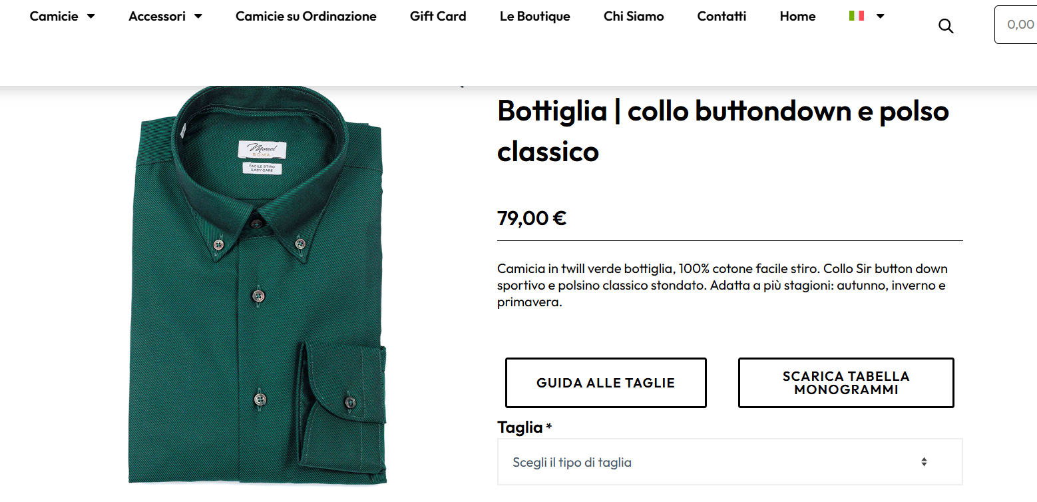Image resolution: width=1037 pixels, height=502 pixels.
Task: Go to Camicie su Ordinazione page
Action: tap(306, 17)
